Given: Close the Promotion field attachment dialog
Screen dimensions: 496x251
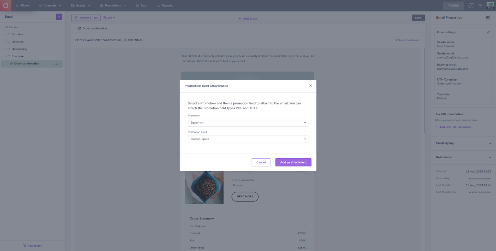Looking at the screenshot, I should pyautogui.click(x=311, y=86).
